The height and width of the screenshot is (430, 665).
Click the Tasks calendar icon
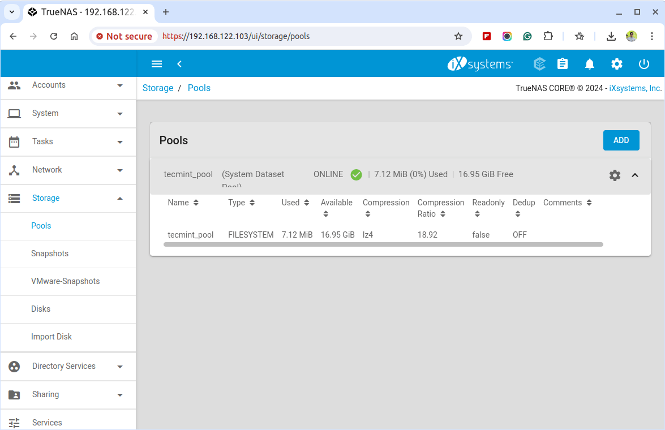[14, 141]
